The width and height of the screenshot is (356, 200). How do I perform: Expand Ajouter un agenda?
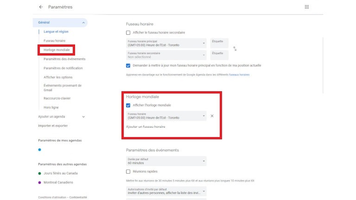coord(83,117)
